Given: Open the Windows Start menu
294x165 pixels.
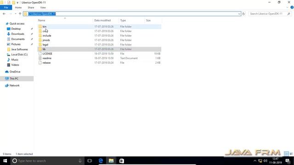Looking at the screenshot, I should pyautogui.click(x=5, y=161).
